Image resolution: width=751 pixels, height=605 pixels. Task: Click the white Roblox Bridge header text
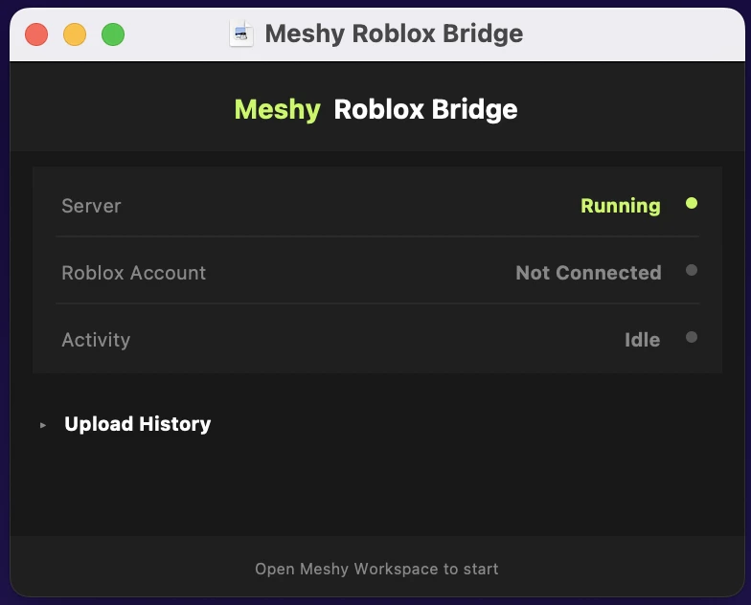pyautogui.click(x=425, y=109)
